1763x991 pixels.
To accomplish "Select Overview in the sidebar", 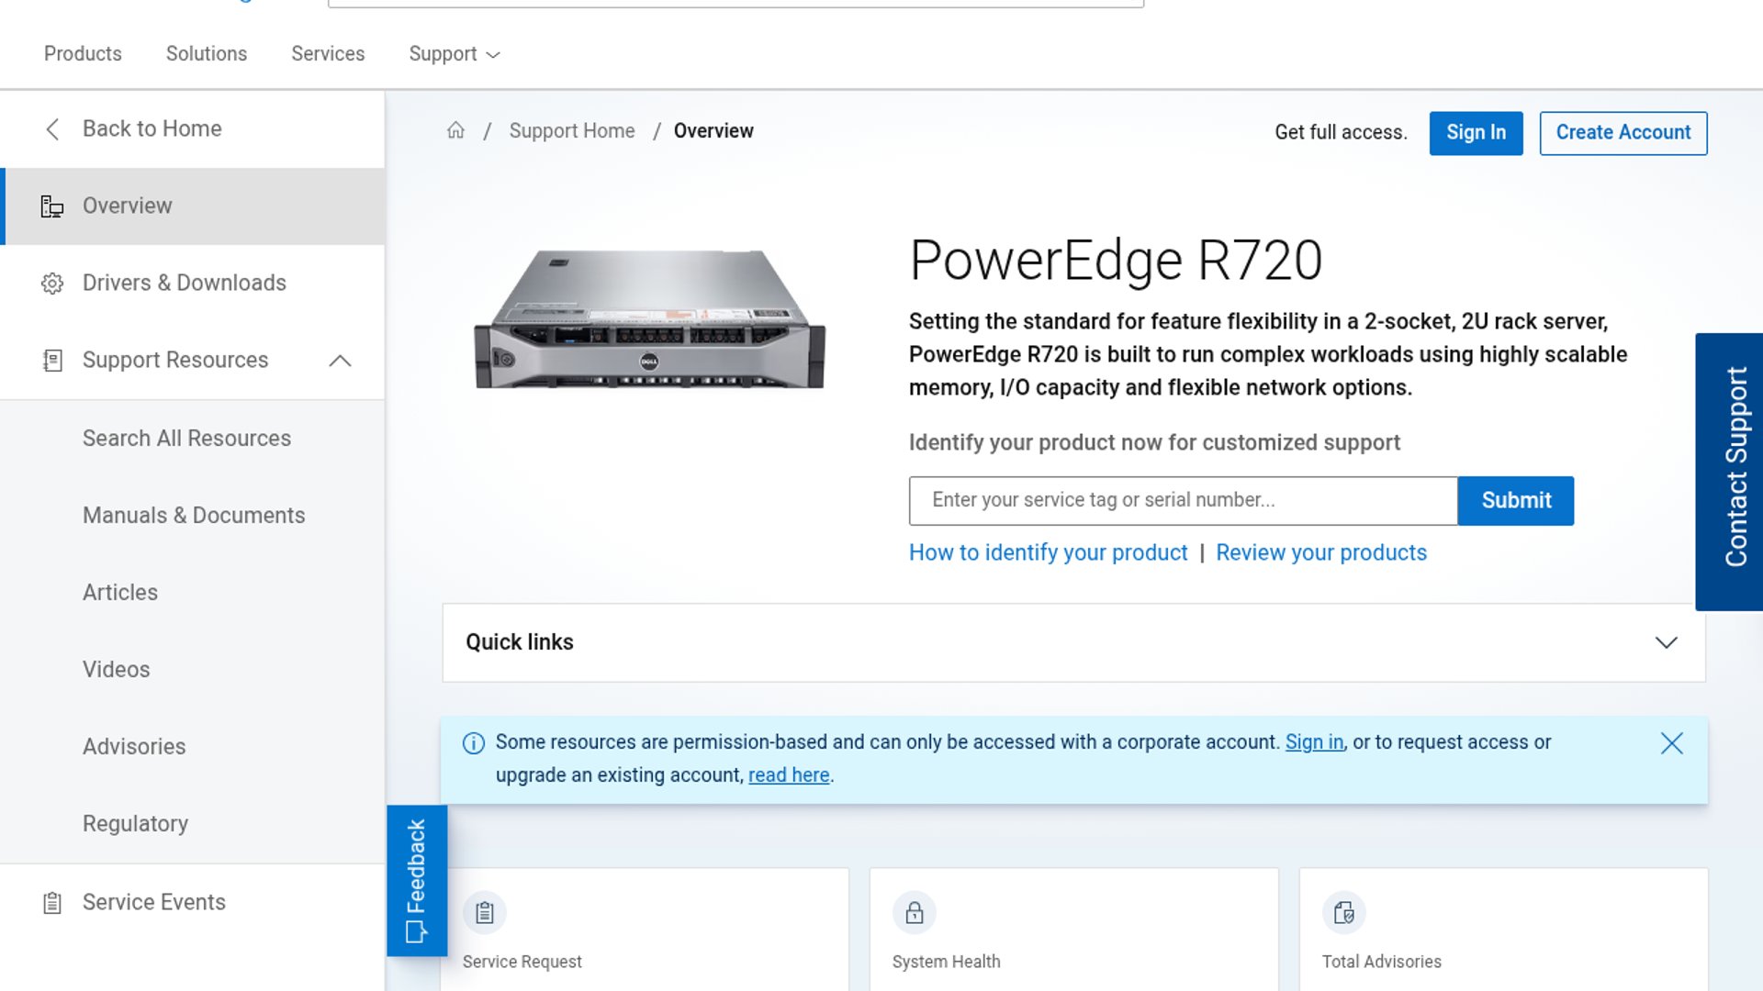I will (x=193, y=206).
